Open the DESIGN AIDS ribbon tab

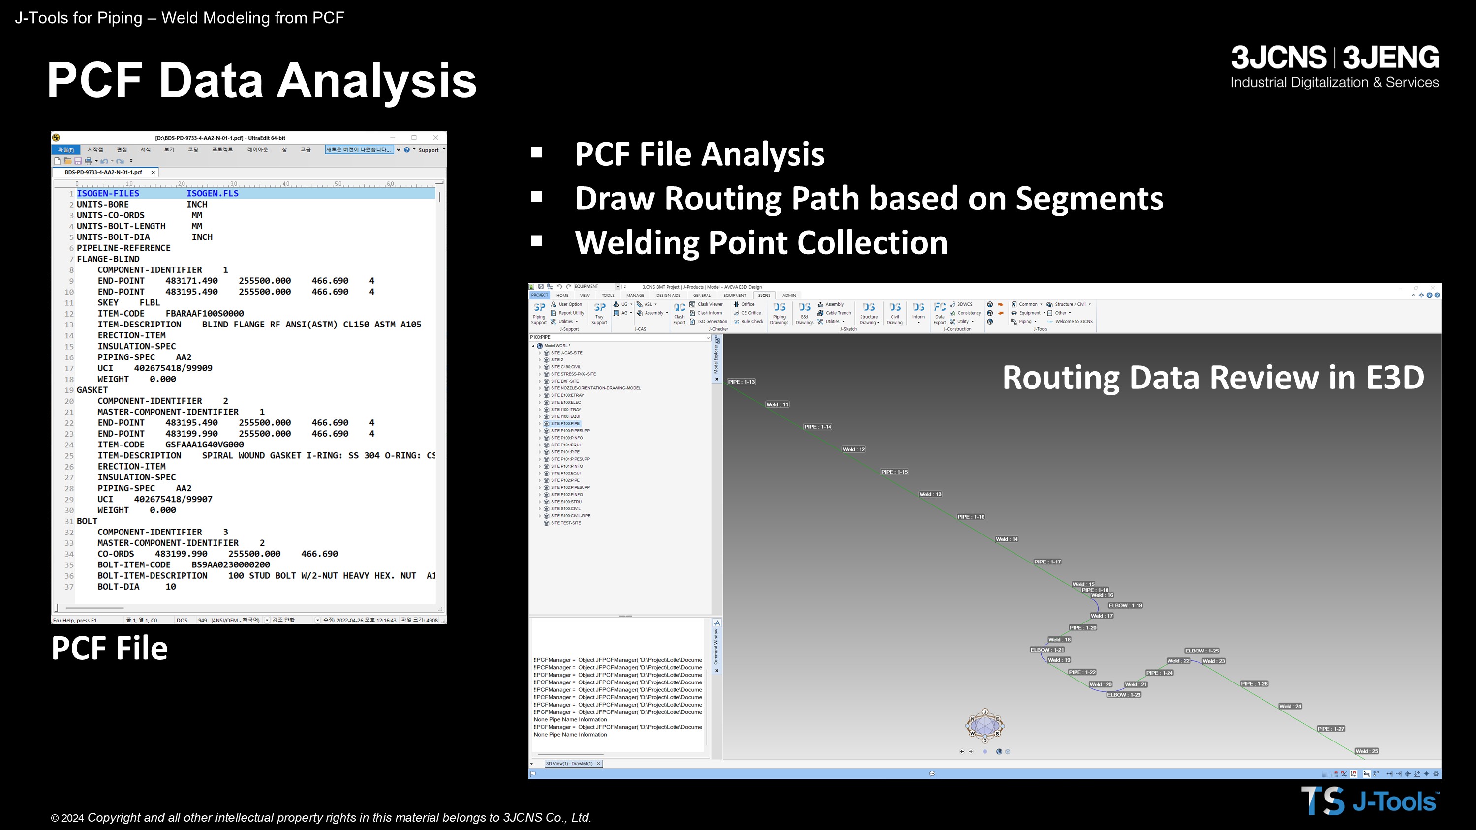point(668,296)
